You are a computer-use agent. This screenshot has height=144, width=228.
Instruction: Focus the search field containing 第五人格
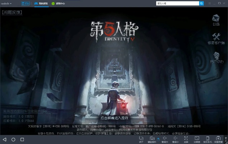(x=177, y=3)
